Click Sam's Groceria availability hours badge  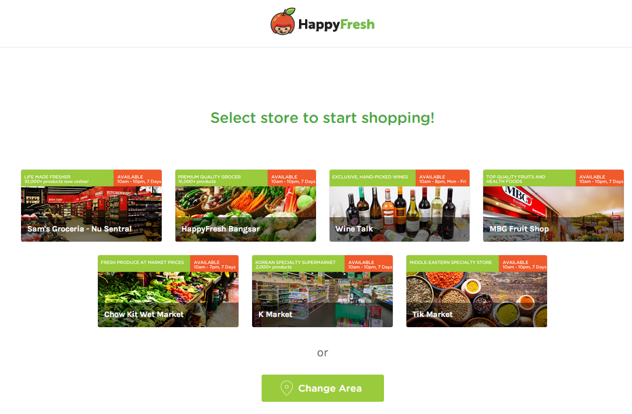coord(138,178)
